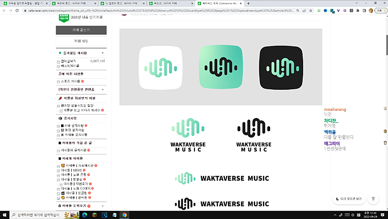Image resolution: width=388 pixels, height=219 pixels.
Task: Click the green gradient app icon logo
Action: pos(221,67)
